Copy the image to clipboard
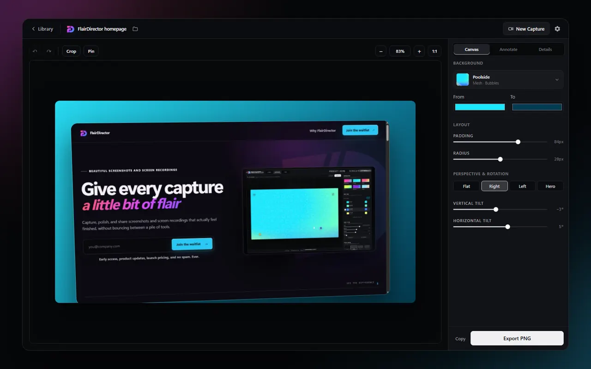Image resolution: width=591 pixels, height=369 pixels. pos(460,339)
